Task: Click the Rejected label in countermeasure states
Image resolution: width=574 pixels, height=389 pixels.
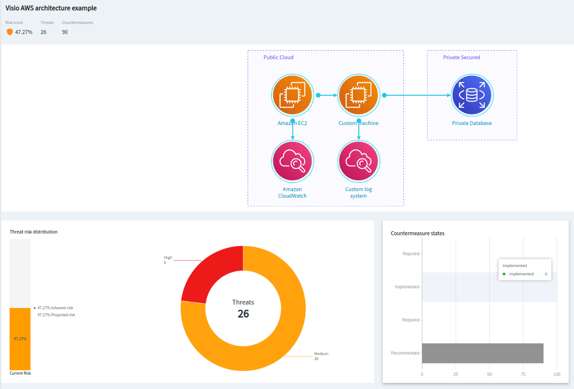Action: 411,254
